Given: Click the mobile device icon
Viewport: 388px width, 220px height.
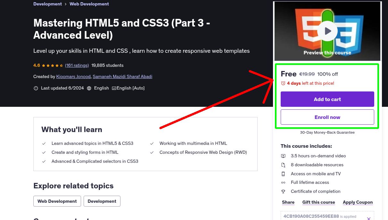Looking at the screenshot, I should click(283, 174).
